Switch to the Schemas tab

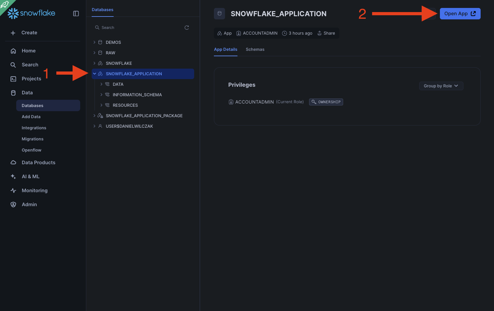coord(255,50)
